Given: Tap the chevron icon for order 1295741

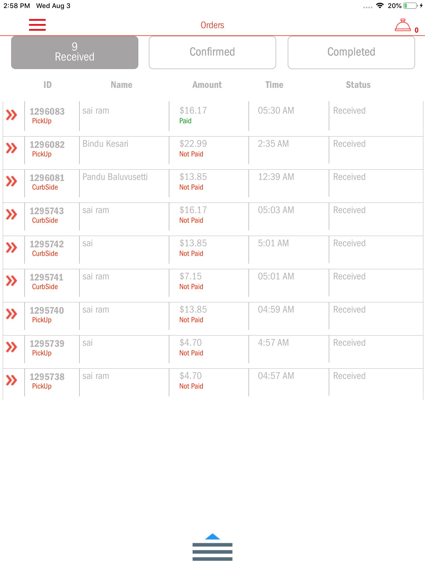Looking at the screenshot, I should (12, 281).
